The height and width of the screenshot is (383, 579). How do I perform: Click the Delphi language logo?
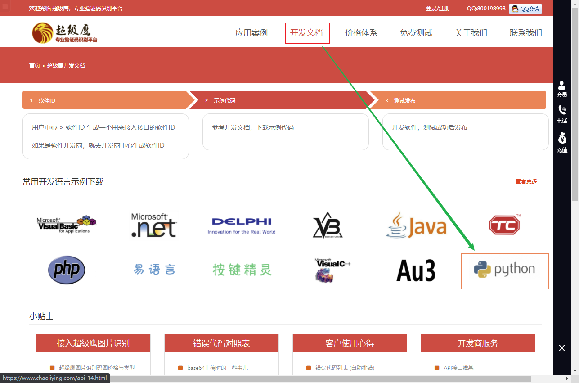(x=242, y=225)
